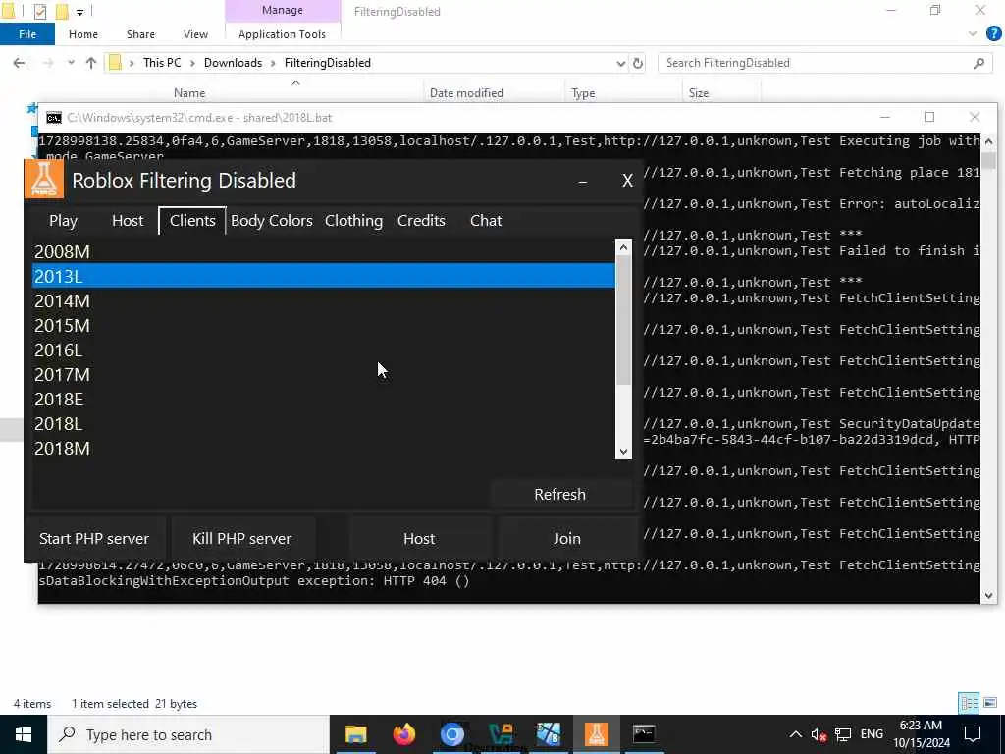Select client 2014M in the list

click(x=324, y=300)
